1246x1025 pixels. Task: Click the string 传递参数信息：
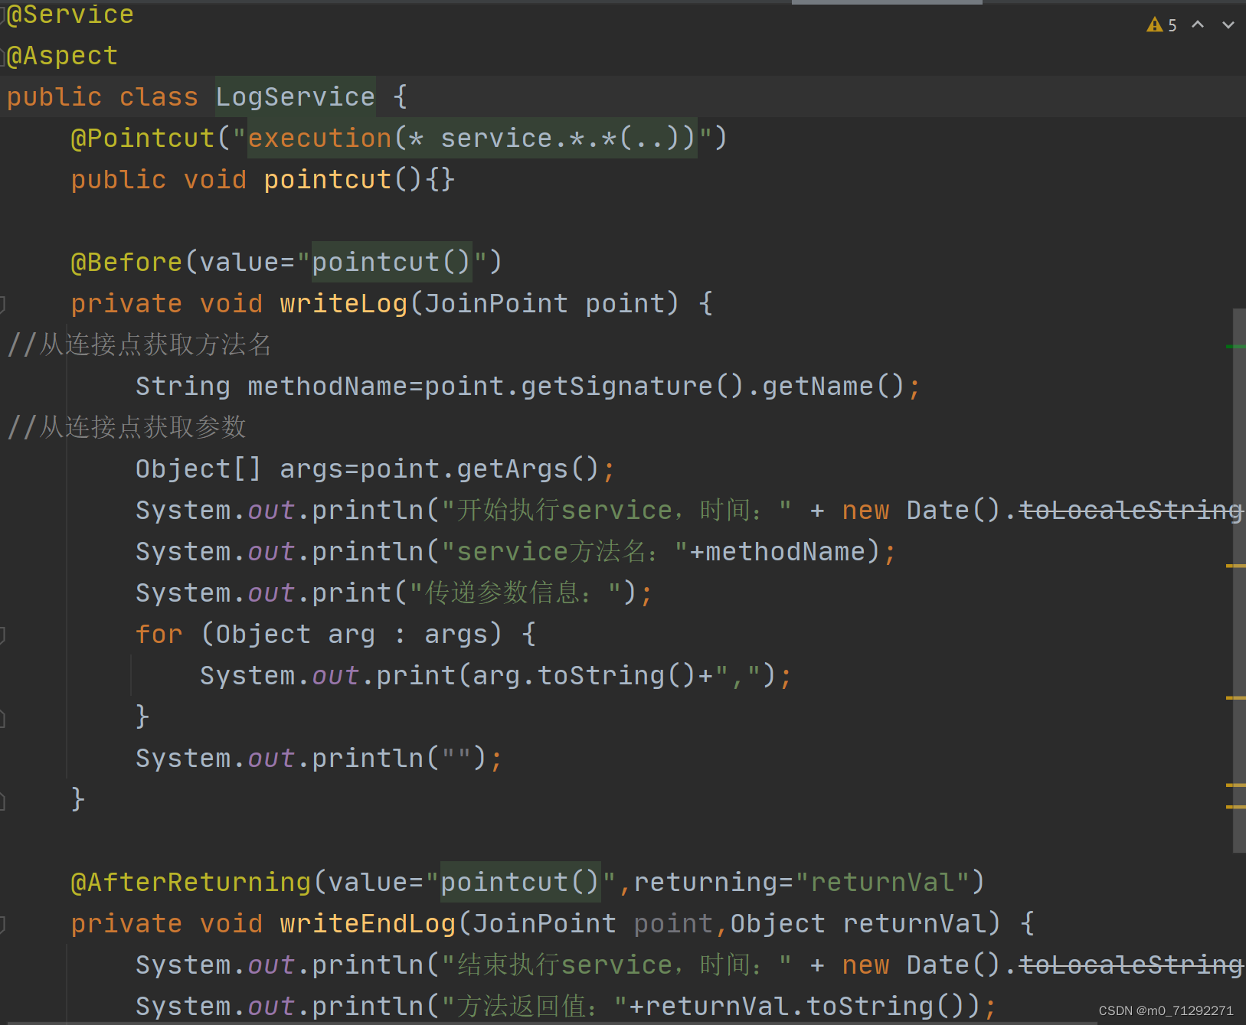pos(515,593)
